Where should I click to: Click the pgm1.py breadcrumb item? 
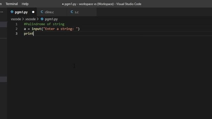(51, 19)
